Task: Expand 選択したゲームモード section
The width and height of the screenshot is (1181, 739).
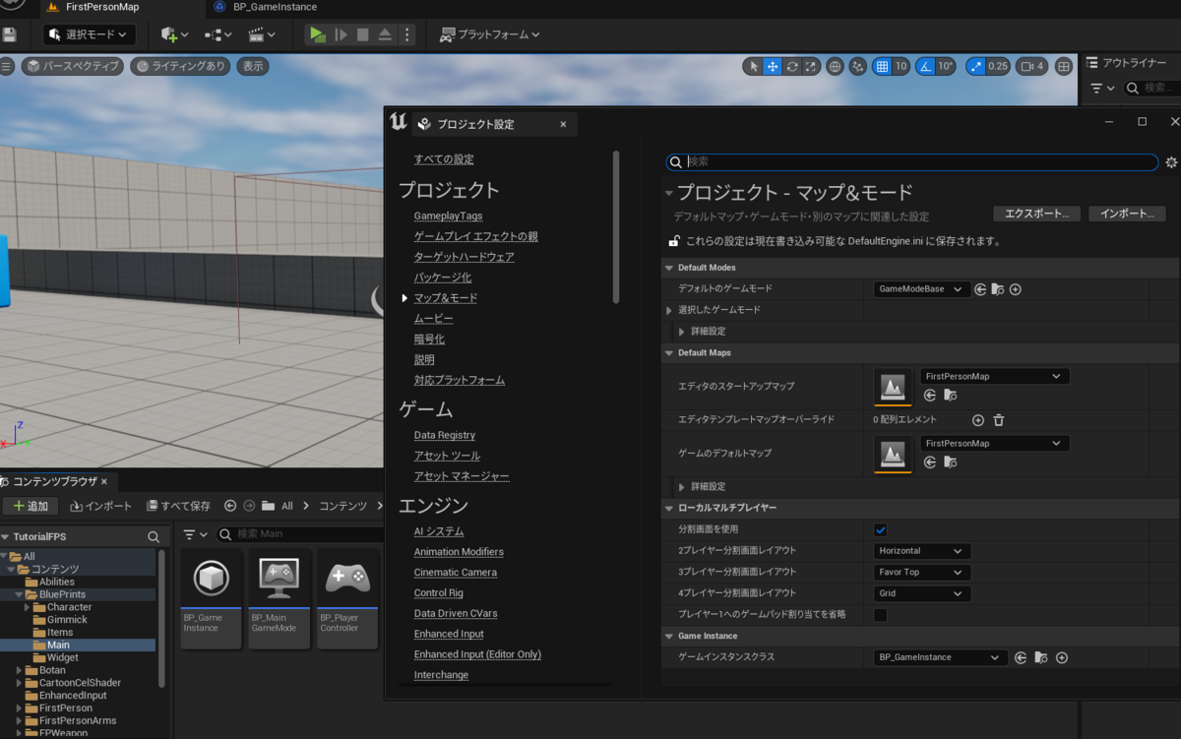Action: 669,310
